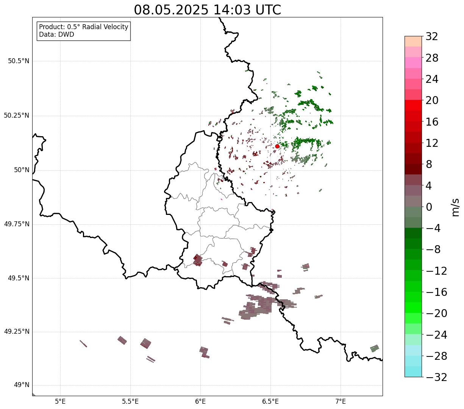Click the colorbar tick label −20
Screen dimensions: 464x409
pyautogui.click(x=436, y=314)
